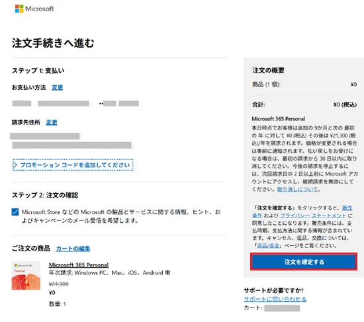Uncheck the Microsoft Store email campaign checkbox

coord(15,212)
